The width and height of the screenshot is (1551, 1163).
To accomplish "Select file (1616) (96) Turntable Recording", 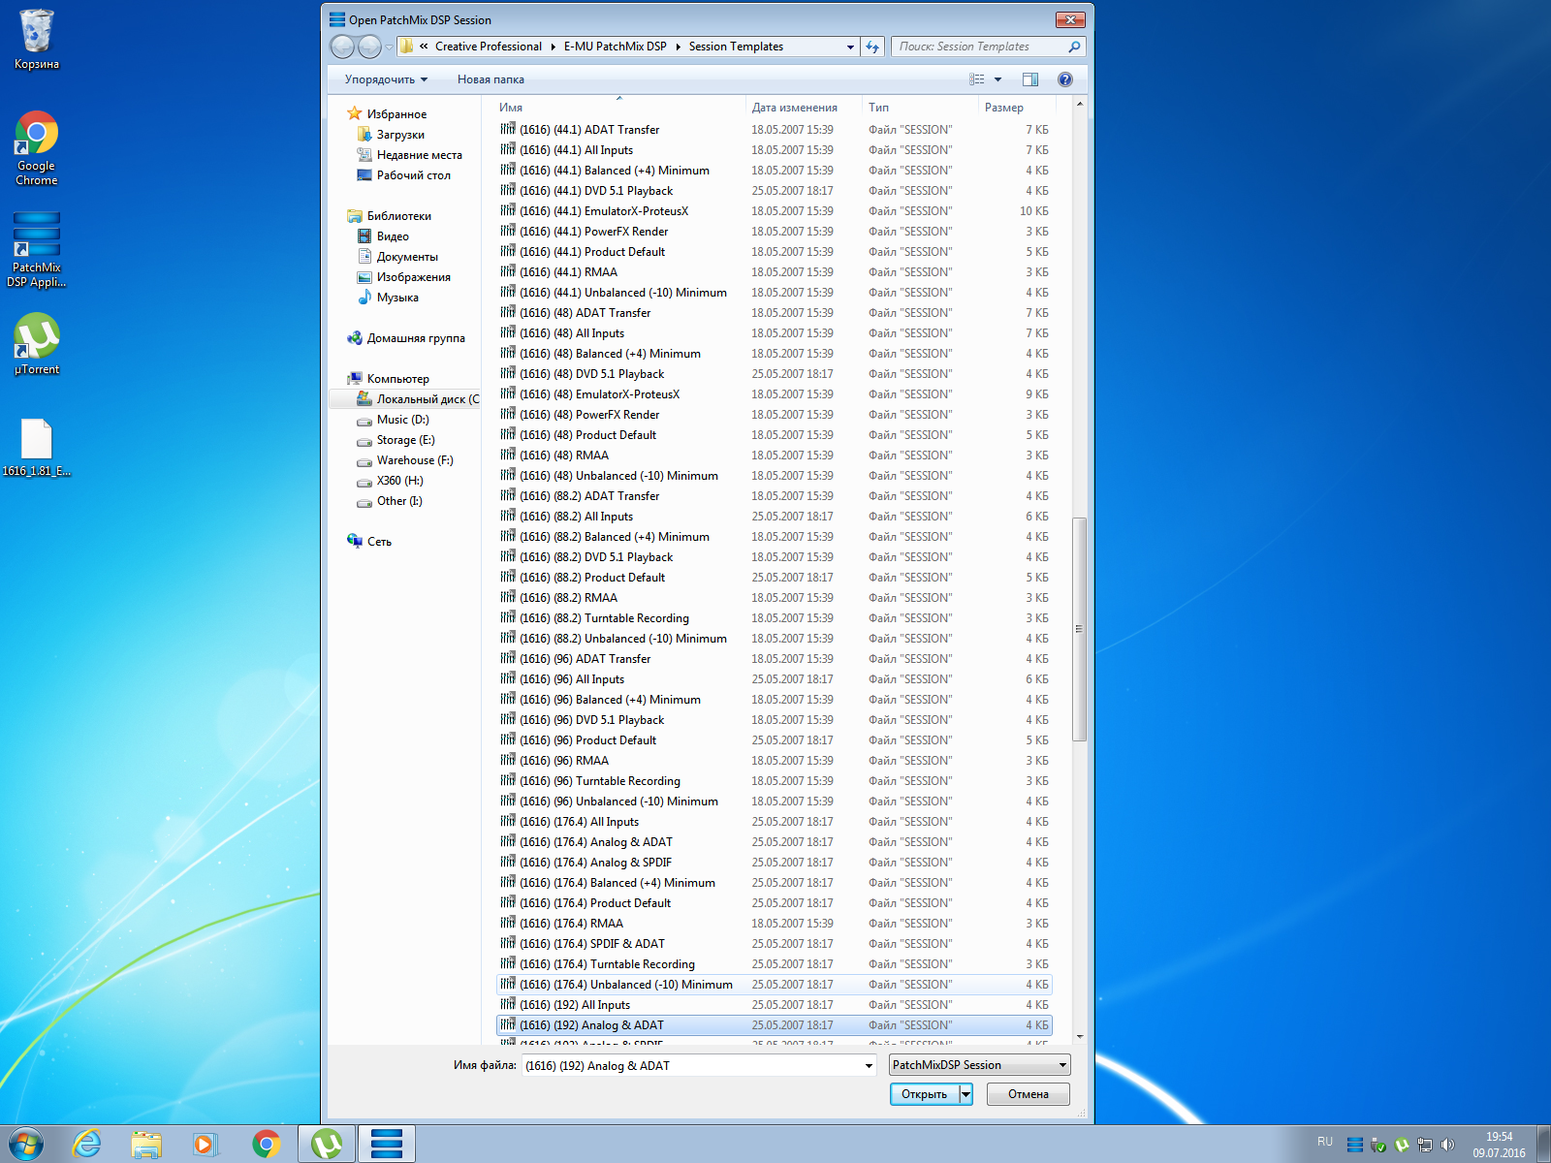I will click(775, 781).
